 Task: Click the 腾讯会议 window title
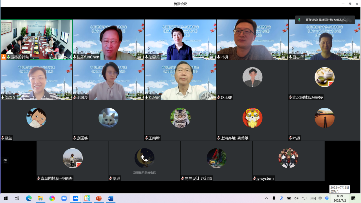pos(180,4)
